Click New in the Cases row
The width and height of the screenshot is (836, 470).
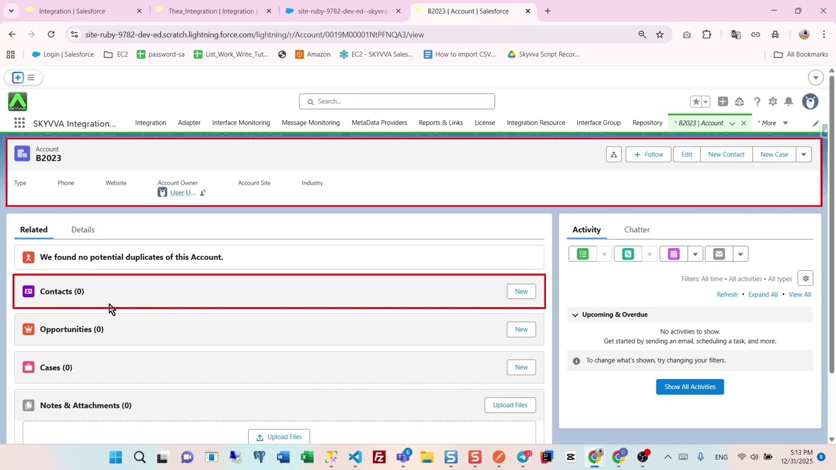point(521,368)
